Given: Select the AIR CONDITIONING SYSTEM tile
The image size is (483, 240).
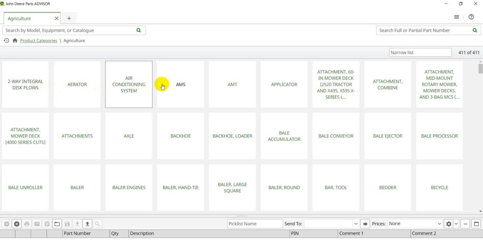Looking at the screenshot, I should (129, 84).
